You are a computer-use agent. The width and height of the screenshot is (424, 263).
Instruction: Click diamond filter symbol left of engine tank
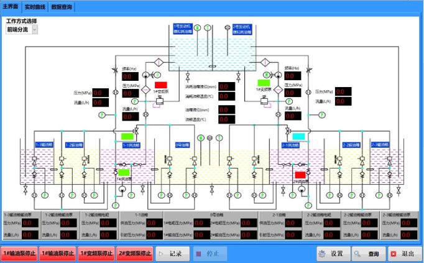[159, 63]
